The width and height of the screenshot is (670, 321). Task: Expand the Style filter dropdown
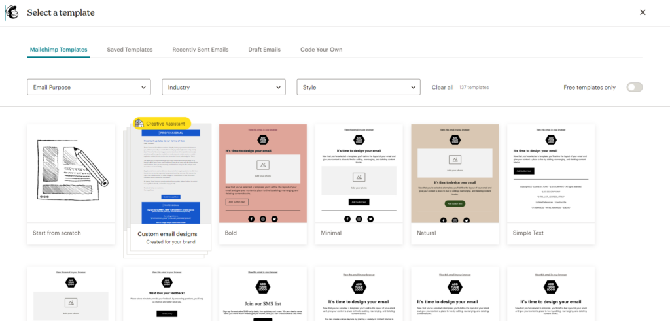point(359,87)
